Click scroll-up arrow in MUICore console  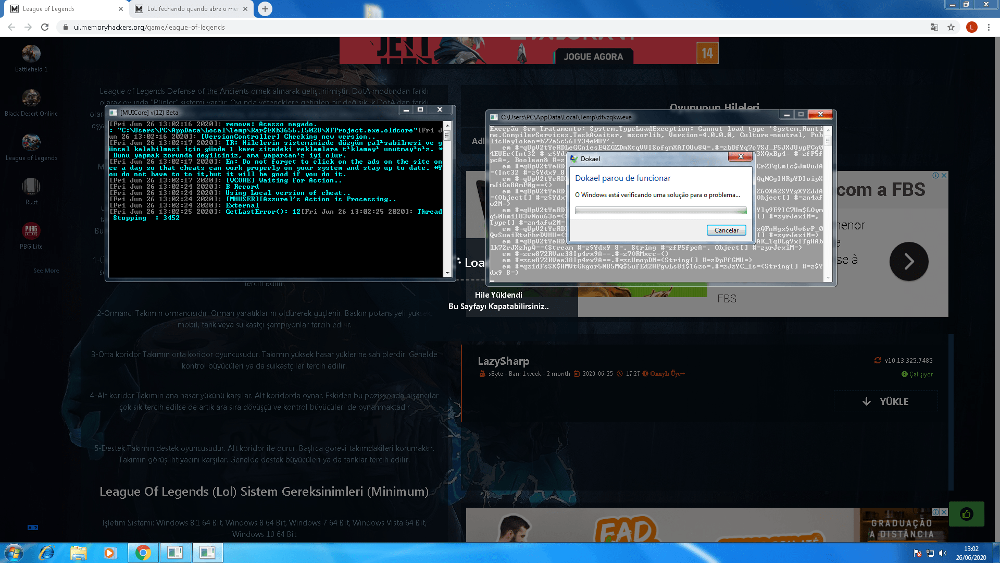pos(447,126)
